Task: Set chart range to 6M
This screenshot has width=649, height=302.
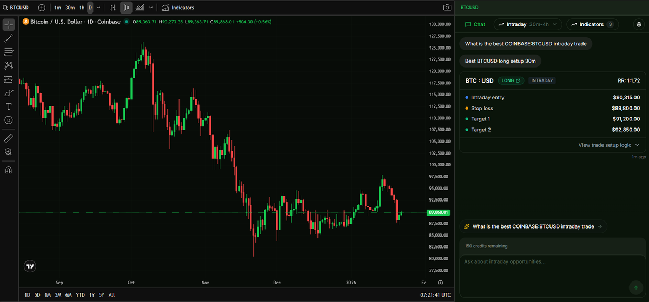Action: (x=68, y=295)
